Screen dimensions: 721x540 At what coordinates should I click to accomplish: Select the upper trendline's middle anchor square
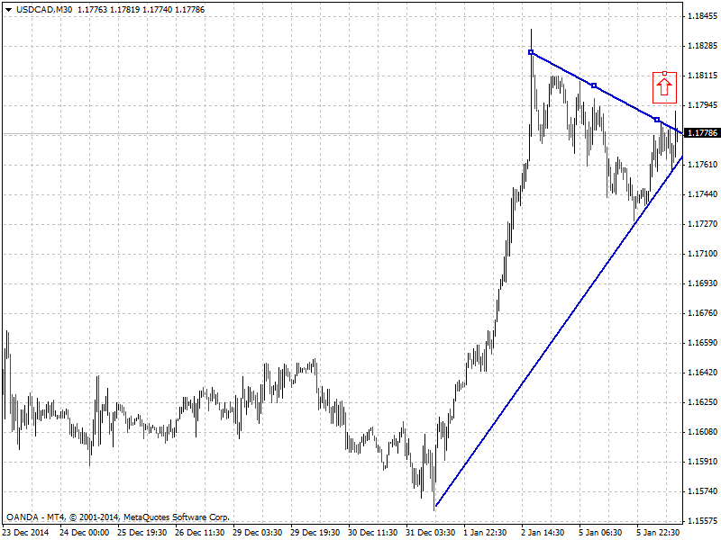[x=593, y=85]
